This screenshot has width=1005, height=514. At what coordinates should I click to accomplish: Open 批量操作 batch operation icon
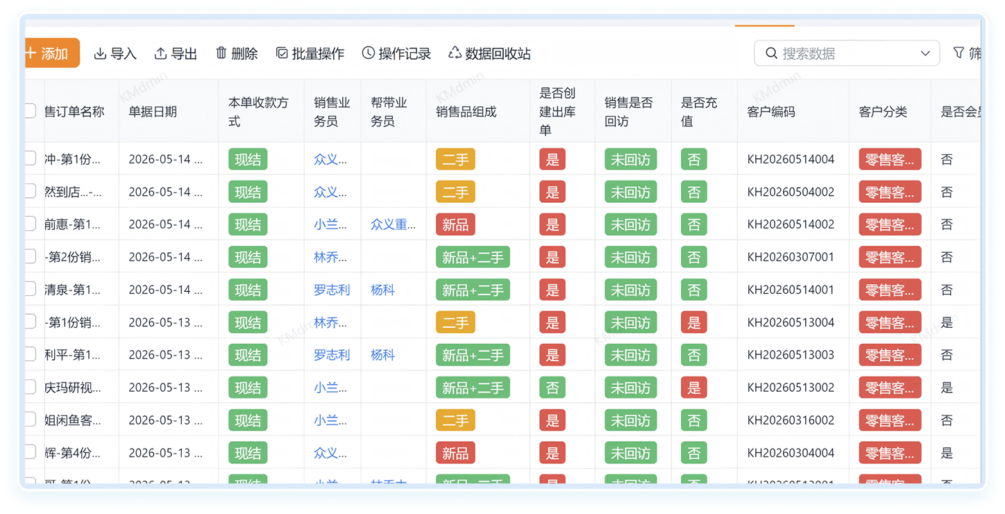pyautogui.click(x=282, y=53)
